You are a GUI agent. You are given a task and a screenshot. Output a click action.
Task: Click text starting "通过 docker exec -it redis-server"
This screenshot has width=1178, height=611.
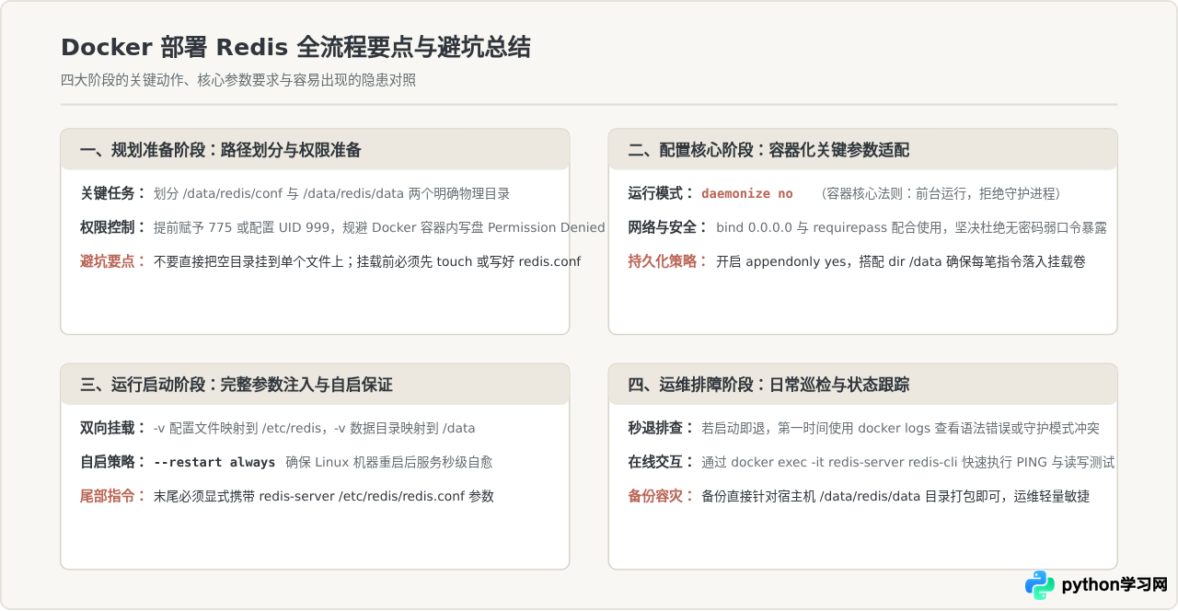[908, 462]
